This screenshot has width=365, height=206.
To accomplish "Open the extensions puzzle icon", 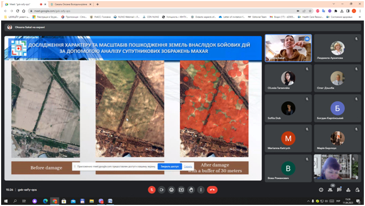I will coord(336,11).
